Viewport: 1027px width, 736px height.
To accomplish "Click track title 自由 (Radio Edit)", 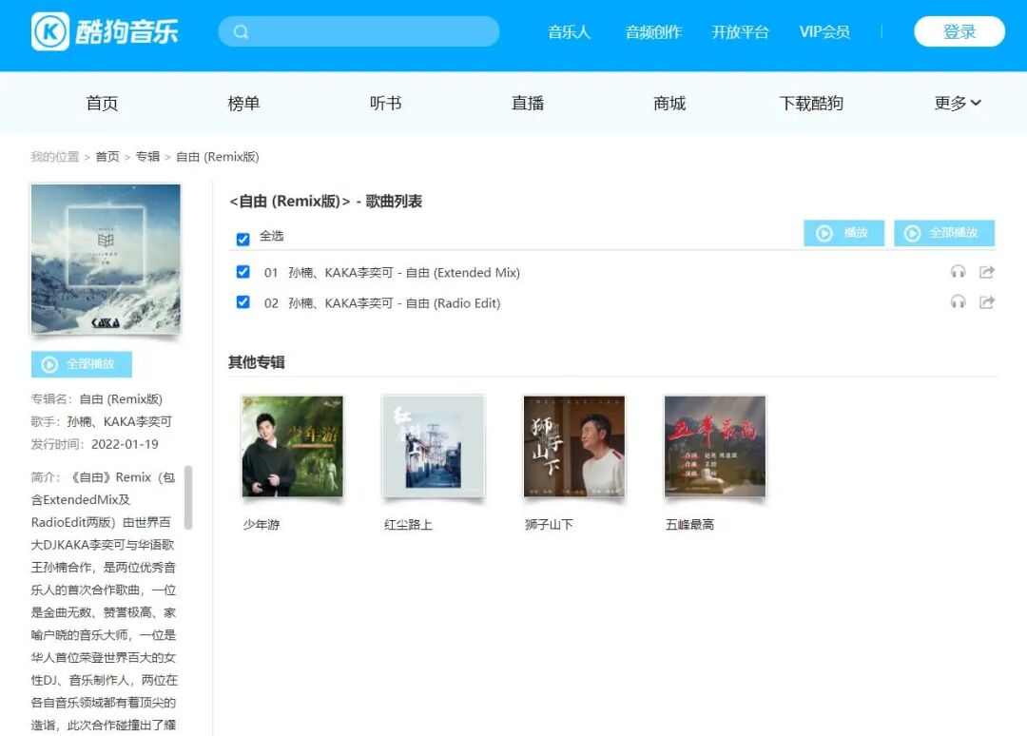I will (395, 303).
